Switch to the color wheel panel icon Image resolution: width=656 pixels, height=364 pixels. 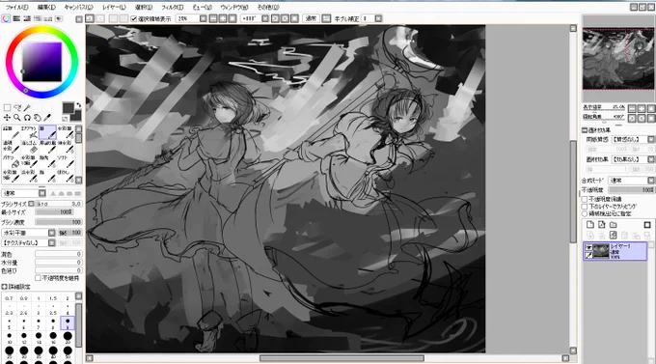click(x=6, y=18)
